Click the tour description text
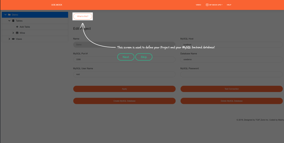 (166, 47)
